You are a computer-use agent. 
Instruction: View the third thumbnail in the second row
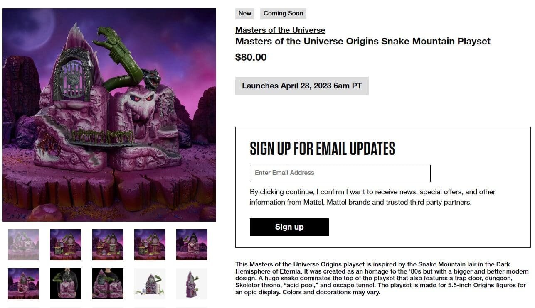pyautogui.click(x=108, y=284)
